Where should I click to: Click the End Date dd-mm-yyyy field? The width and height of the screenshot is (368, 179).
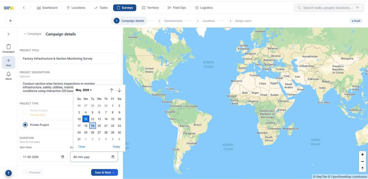(x=94, y=157)
